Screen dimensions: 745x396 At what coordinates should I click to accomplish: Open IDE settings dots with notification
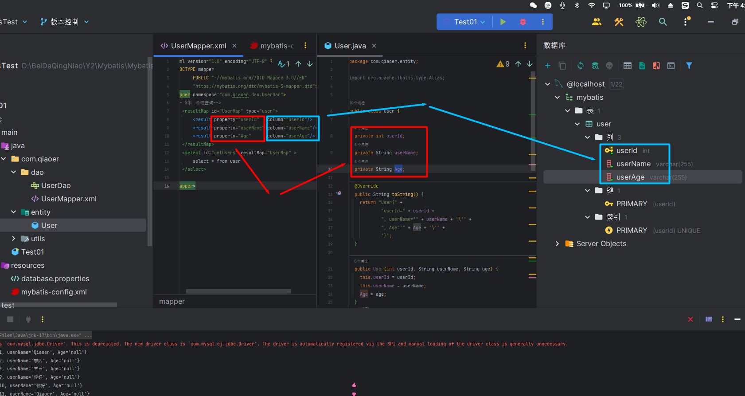(686, 21)
